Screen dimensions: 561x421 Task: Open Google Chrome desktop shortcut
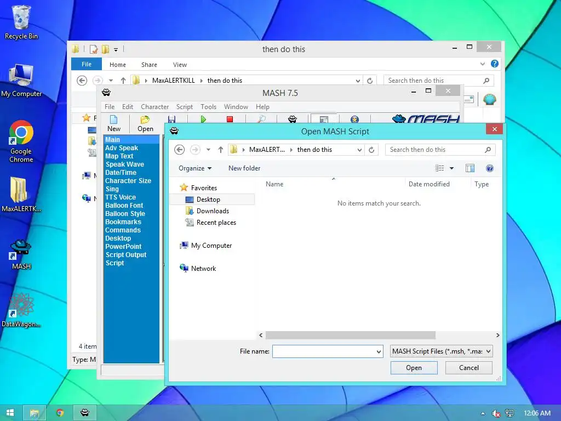click(21, 141)
